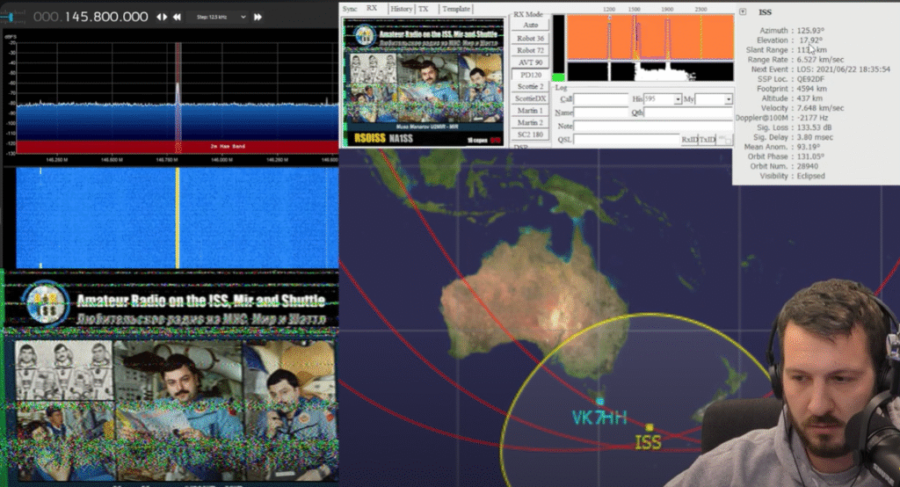This screenshot has width=900, height=487.
Task: Select Martin 2 RX mode
Action: [x=530, y=122]
